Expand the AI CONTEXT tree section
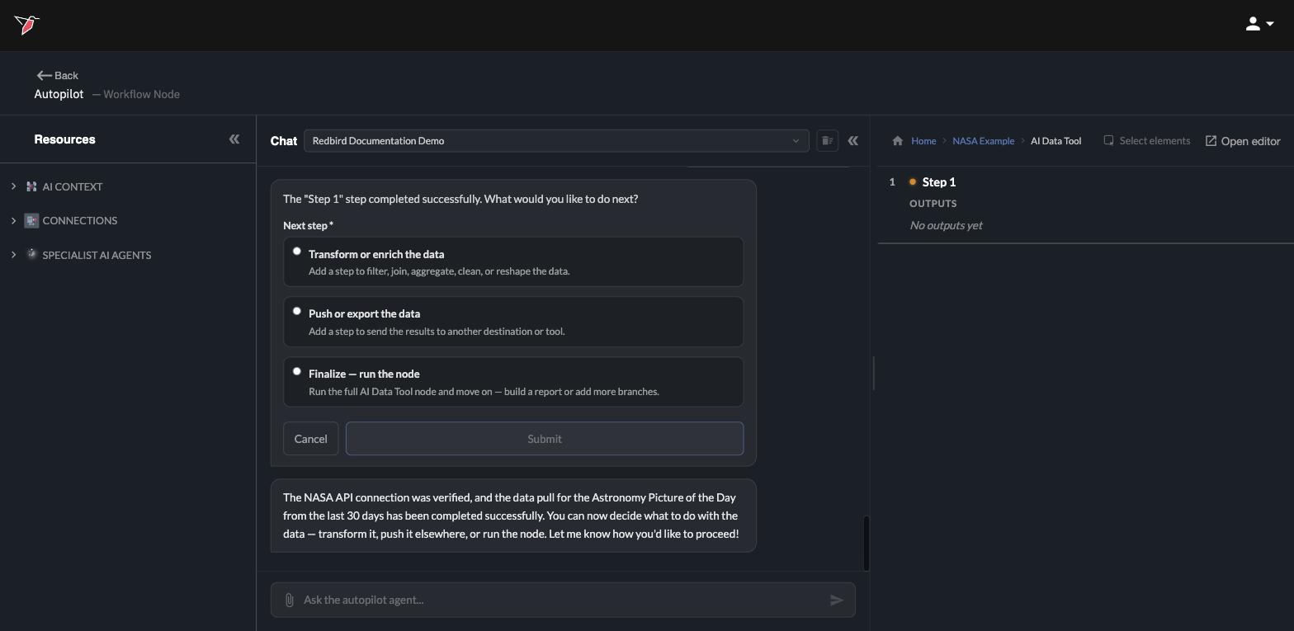Image resolution: width=1294 pixels, height=631 pixels. tap(13, 186)
